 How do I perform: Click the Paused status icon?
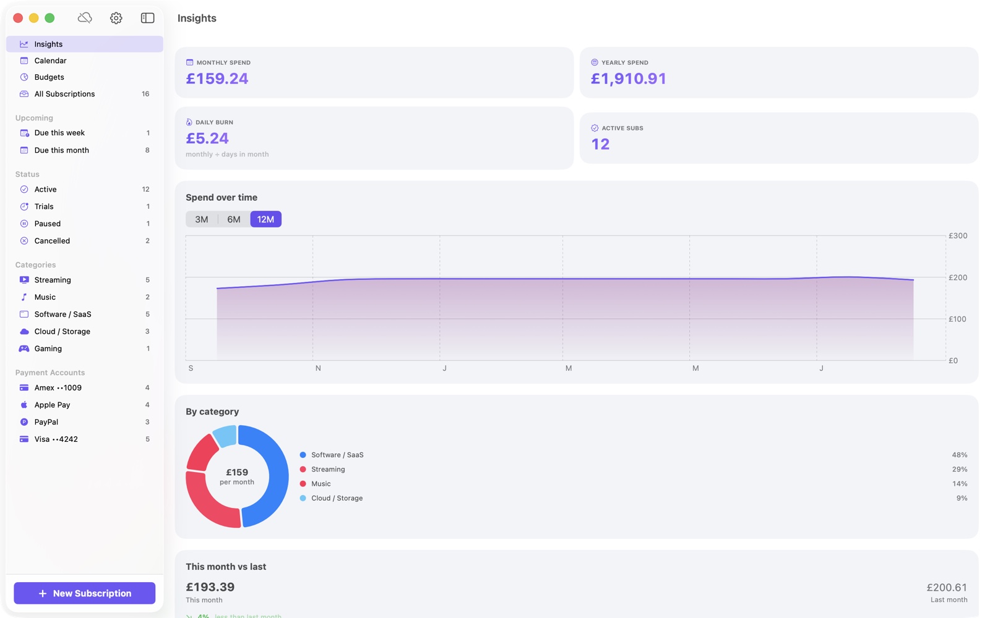(24, 224)
